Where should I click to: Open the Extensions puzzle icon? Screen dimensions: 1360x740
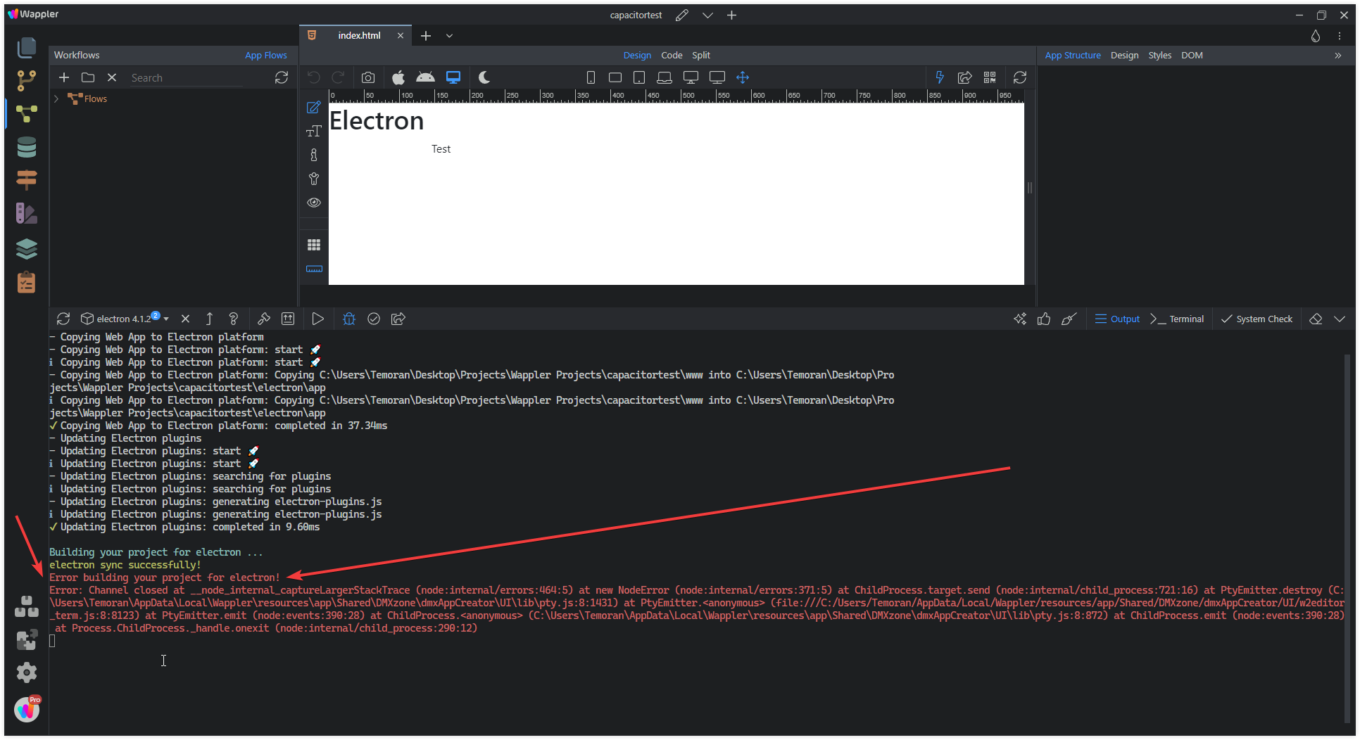(x=27, y=639)
